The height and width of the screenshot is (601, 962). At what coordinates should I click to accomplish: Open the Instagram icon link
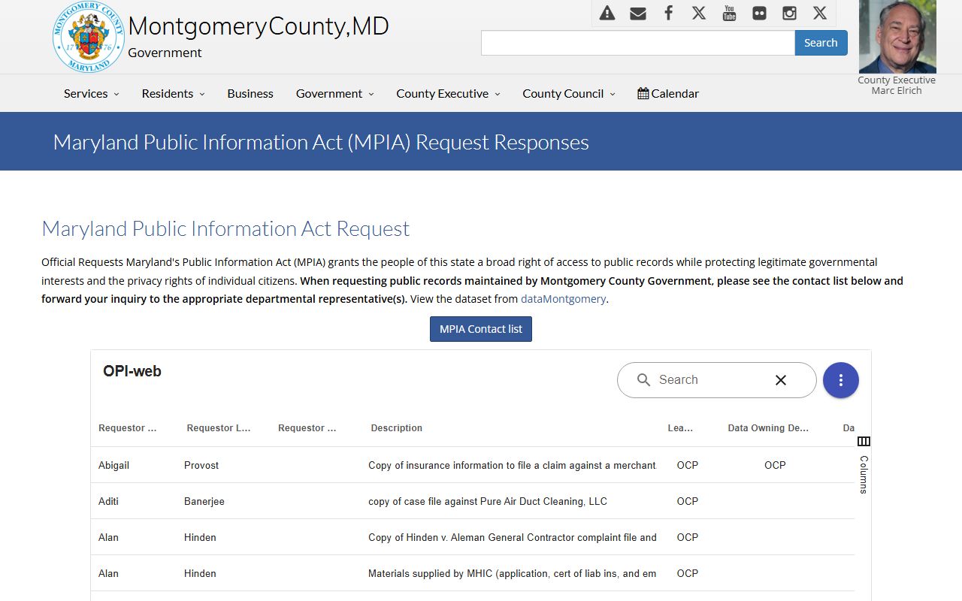pyautogui.click(x=789, y=13)
